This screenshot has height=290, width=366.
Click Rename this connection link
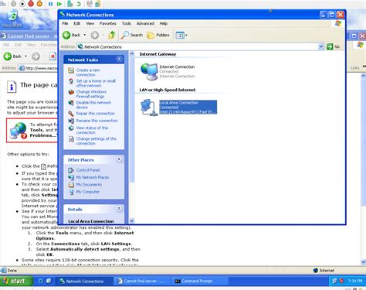(x=97, y=121)
